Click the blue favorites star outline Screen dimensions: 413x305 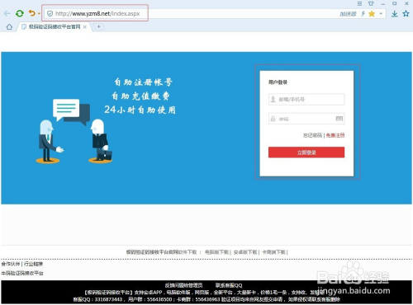tap(406, 13)
